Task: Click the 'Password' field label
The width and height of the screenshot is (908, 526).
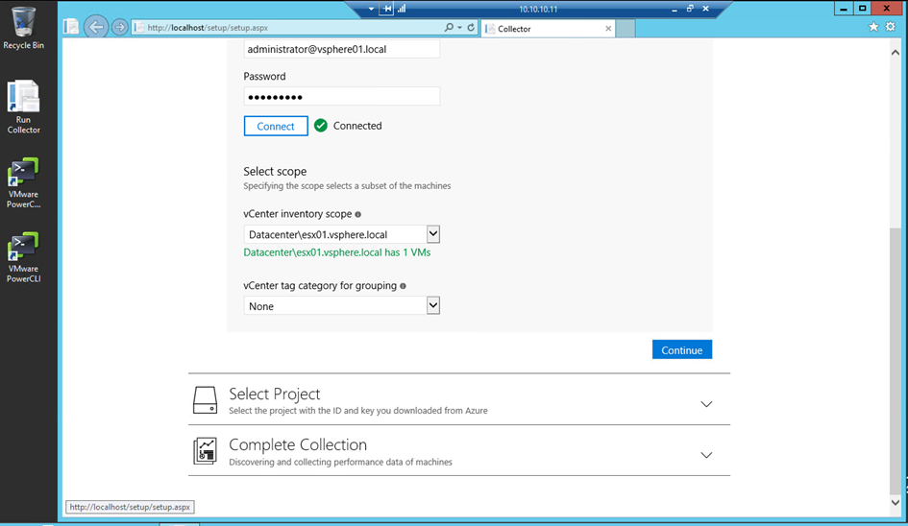Action: coord(264,77)
